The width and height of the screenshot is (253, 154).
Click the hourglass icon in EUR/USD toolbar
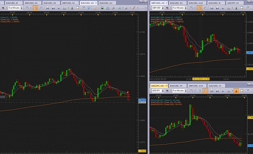tap(72, 8)
